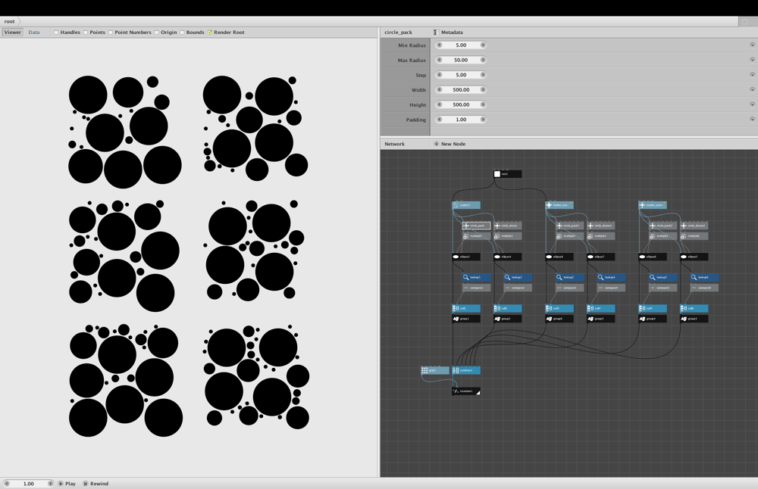The width and height of the screenshot is (758, 489).
Task: Select the cull6 node
Action: point(694,308)
